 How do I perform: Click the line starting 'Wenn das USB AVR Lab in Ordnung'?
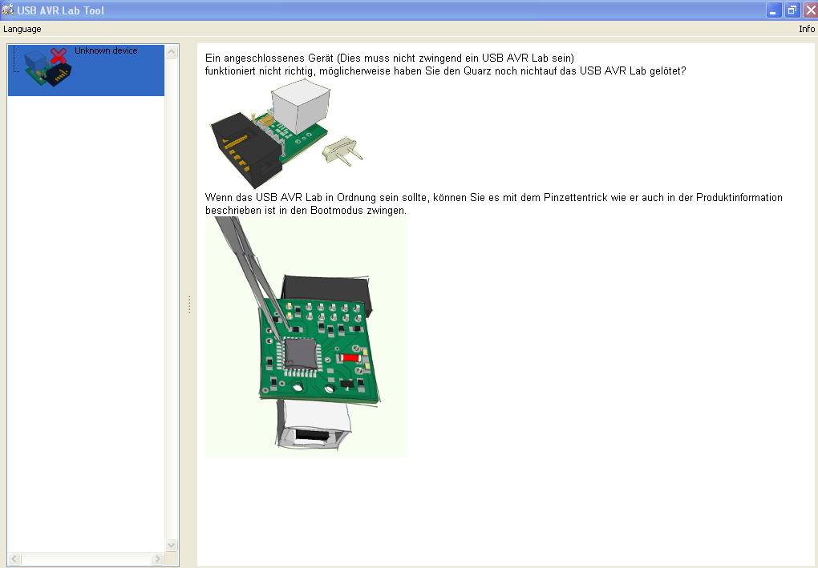[493, 198]
